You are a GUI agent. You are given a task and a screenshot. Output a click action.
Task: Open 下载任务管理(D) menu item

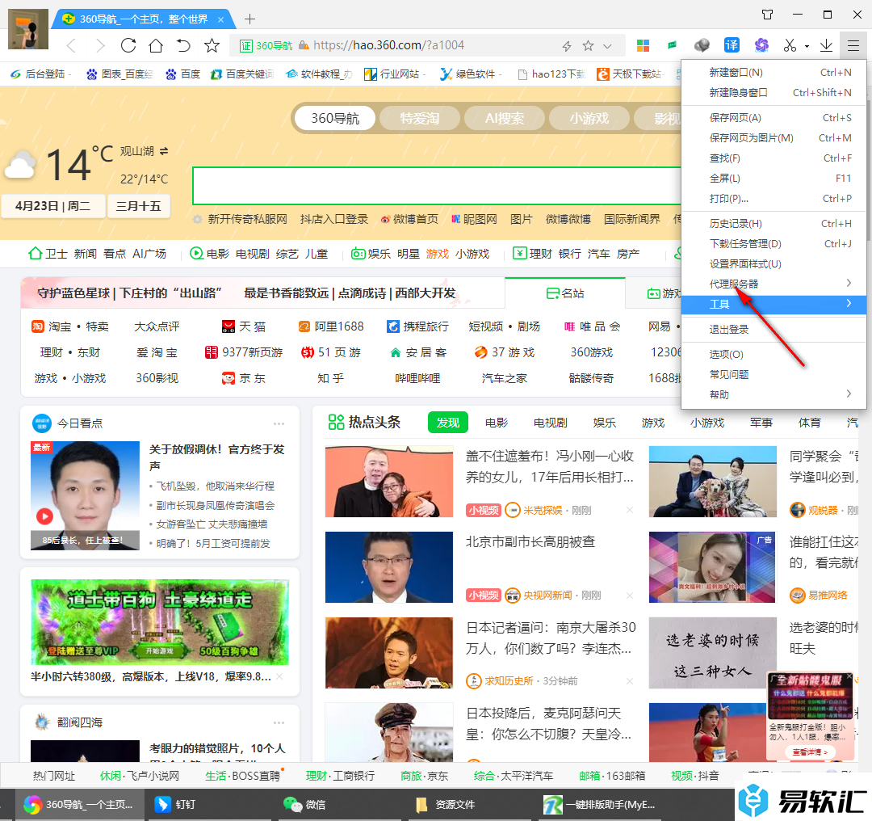(x=773, y=243)
